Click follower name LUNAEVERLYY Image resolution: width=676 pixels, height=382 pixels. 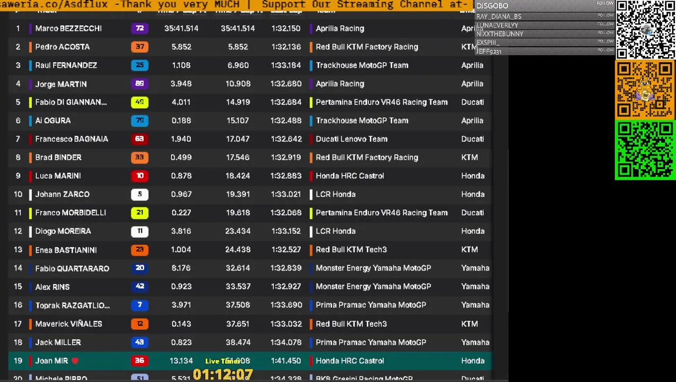click(497, 25)
